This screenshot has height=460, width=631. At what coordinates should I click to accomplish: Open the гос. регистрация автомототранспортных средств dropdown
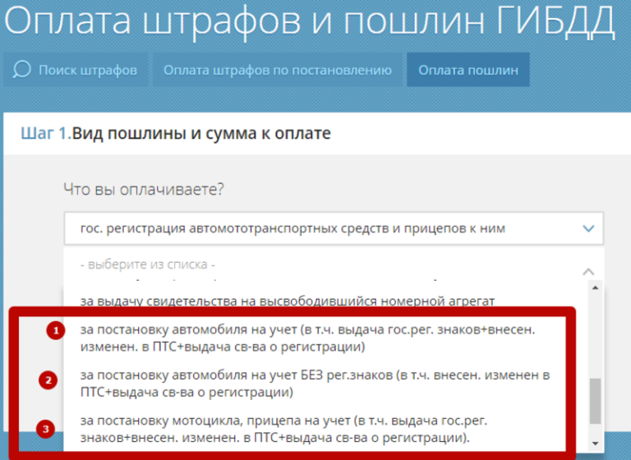coord(334,228)
